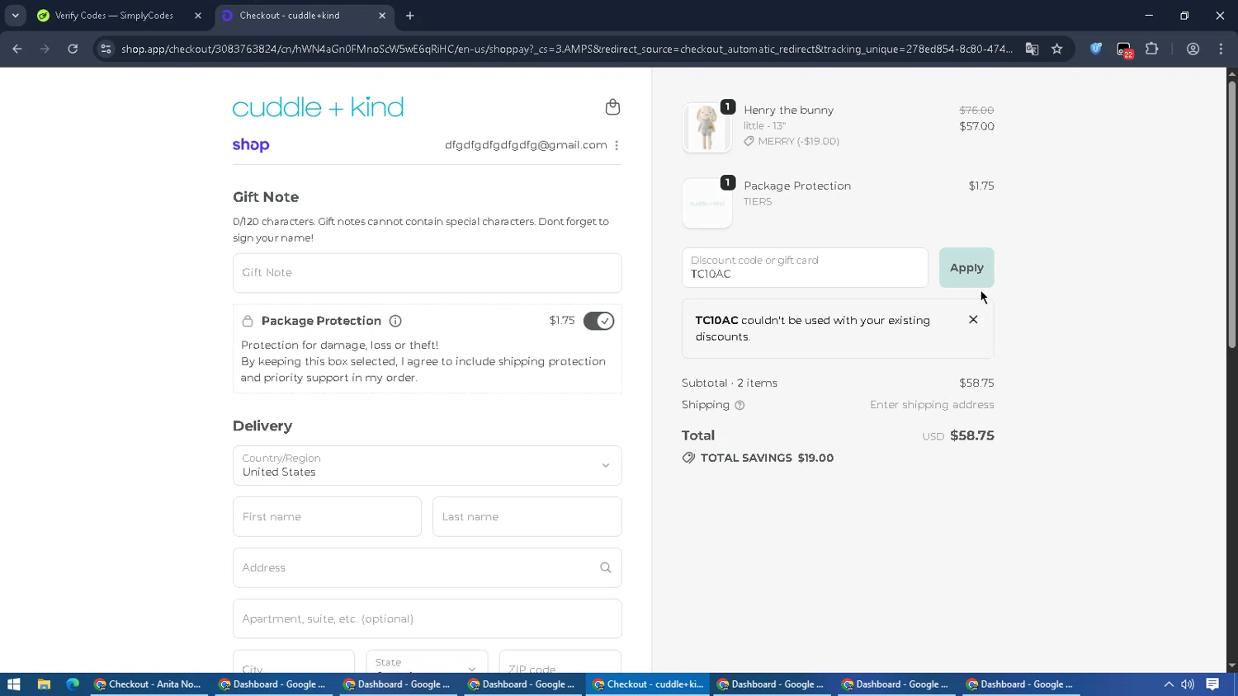Click the Address input field
The height and width of the screenshot is (696, 1238).
click(x=427, y=567)
